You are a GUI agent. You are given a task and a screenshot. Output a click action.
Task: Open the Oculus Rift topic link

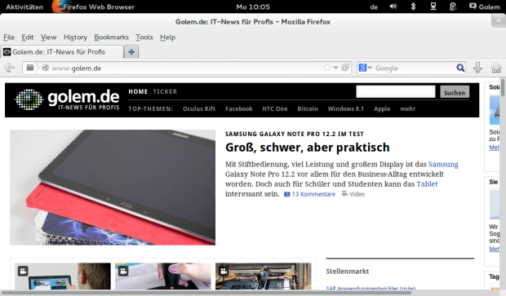coord(199,108)
